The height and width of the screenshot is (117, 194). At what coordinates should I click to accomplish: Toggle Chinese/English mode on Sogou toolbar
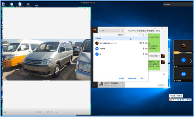point(173,100)
